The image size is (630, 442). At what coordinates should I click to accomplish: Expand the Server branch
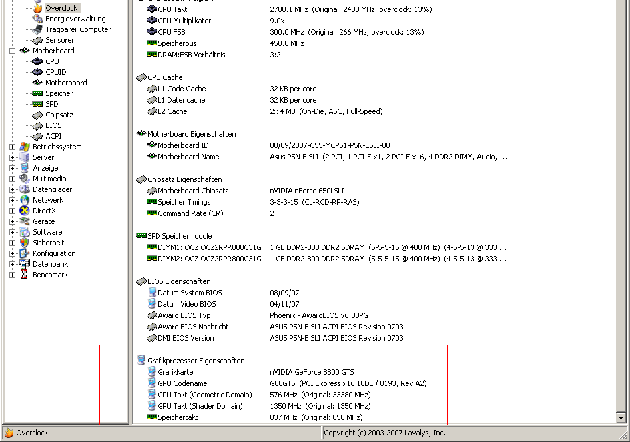[x=12, y=157]
